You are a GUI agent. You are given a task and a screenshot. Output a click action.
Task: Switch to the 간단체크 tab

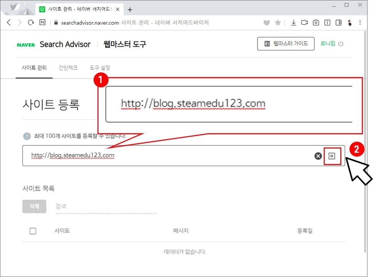click(x=68, y=68)
